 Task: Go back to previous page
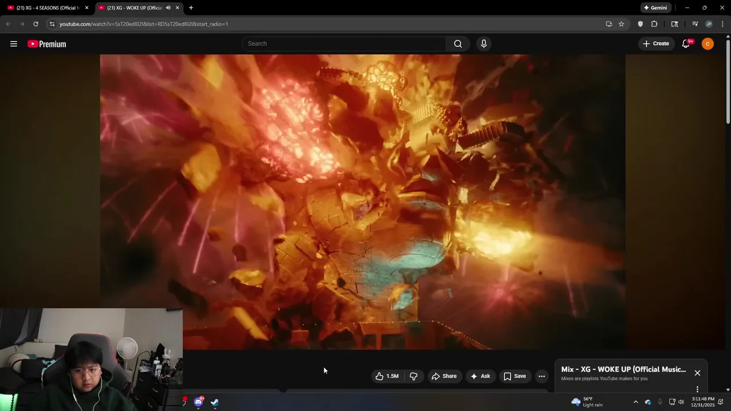tap(9, 24)
